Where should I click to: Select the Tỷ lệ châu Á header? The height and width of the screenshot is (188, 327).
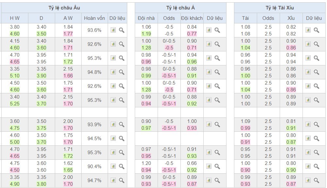click(180, 8)
